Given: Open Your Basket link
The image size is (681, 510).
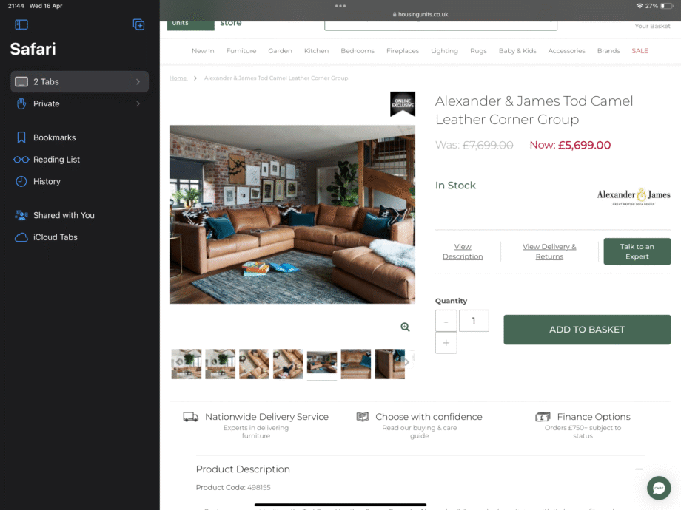Looking at the screenshot, I should (652, 26).
